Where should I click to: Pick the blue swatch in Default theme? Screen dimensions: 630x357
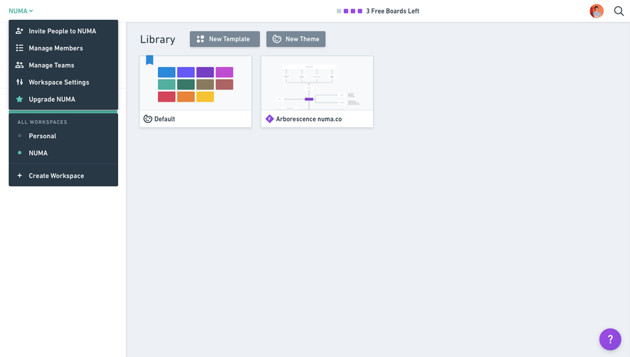(167, 73)
